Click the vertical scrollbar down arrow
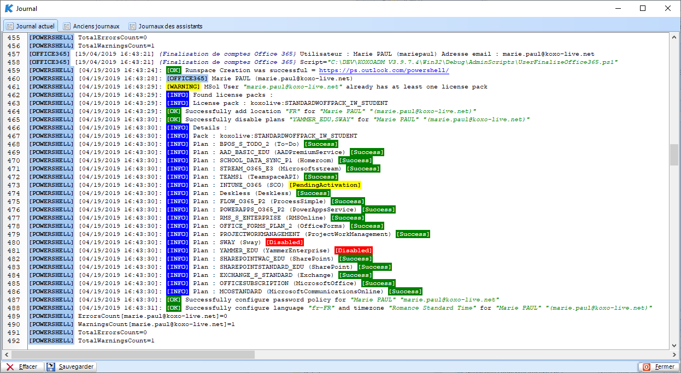Viewport: 681px width, 373px height. (674, 345)
